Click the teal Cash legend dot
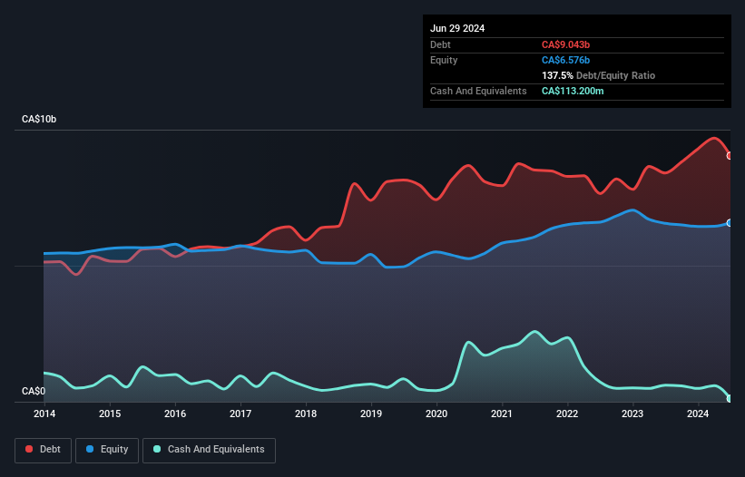Viewport: 745px width, 477px height. tap(157, 449)
